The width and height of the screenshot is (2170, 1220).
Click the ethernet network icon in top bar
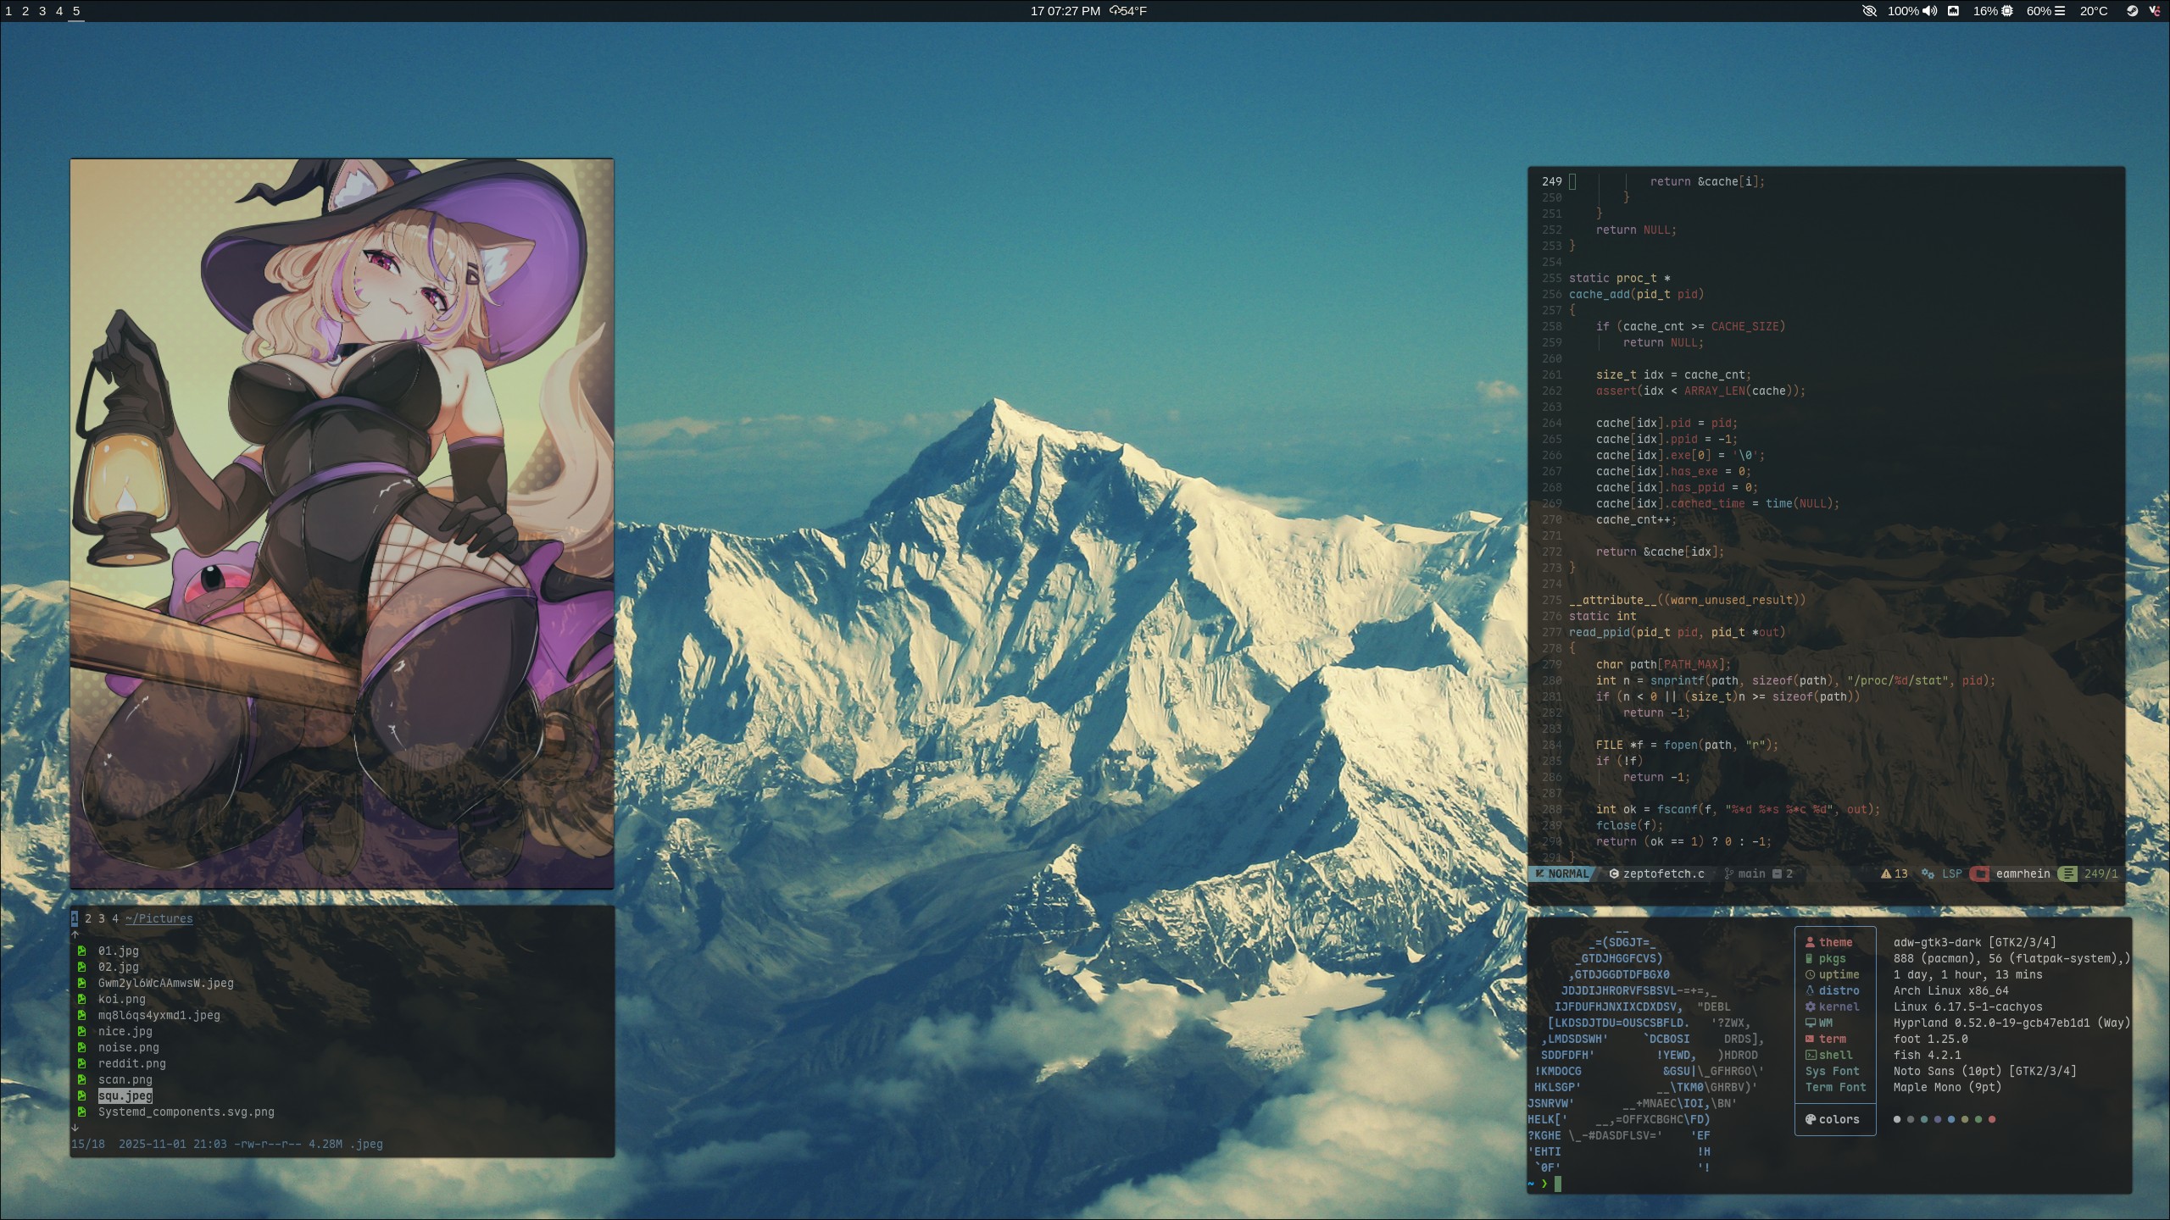[1954, 11]
